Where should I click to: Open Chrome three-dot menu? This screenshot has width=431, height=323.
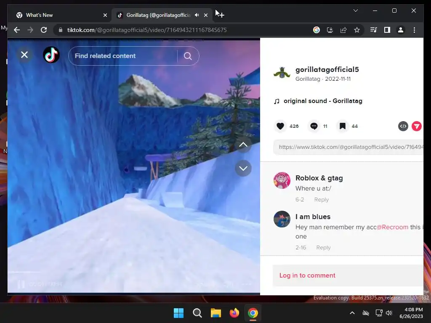click(414, 30)
